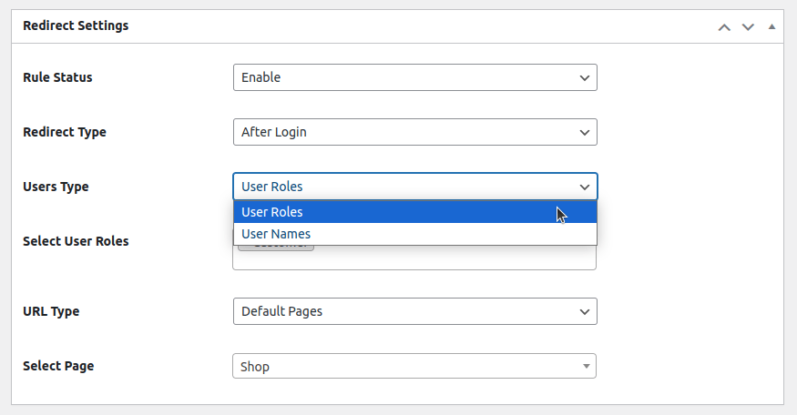This screenshot has height=415, width=797.
Task: Move the Redirect Settings panel up
Action: click(x=724, y=26)
